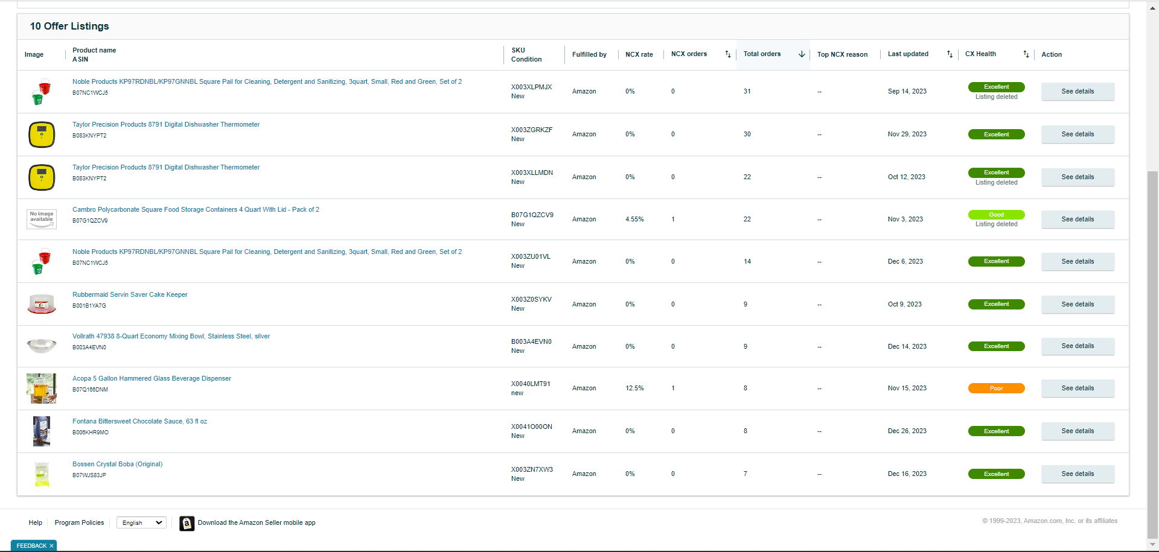Open the Vollrath 47938 Mixing Bowl link
This screenshot has width=1159, height=552.
(x=171, y=337)
